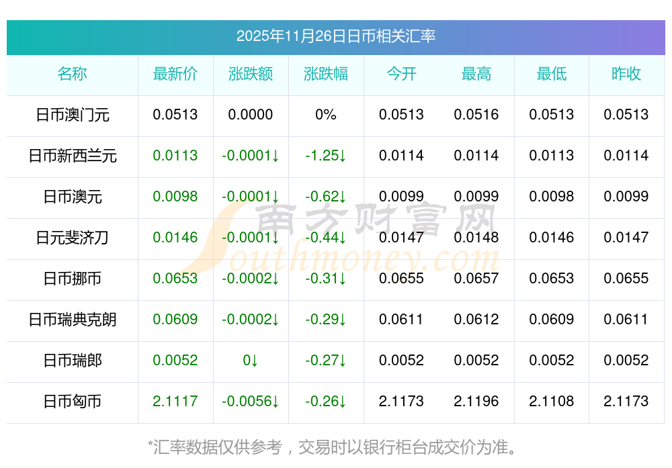Click the 2025年11月26日日币相关汇率 title banner
Viewport: 672px width, 468px height.
335,36
